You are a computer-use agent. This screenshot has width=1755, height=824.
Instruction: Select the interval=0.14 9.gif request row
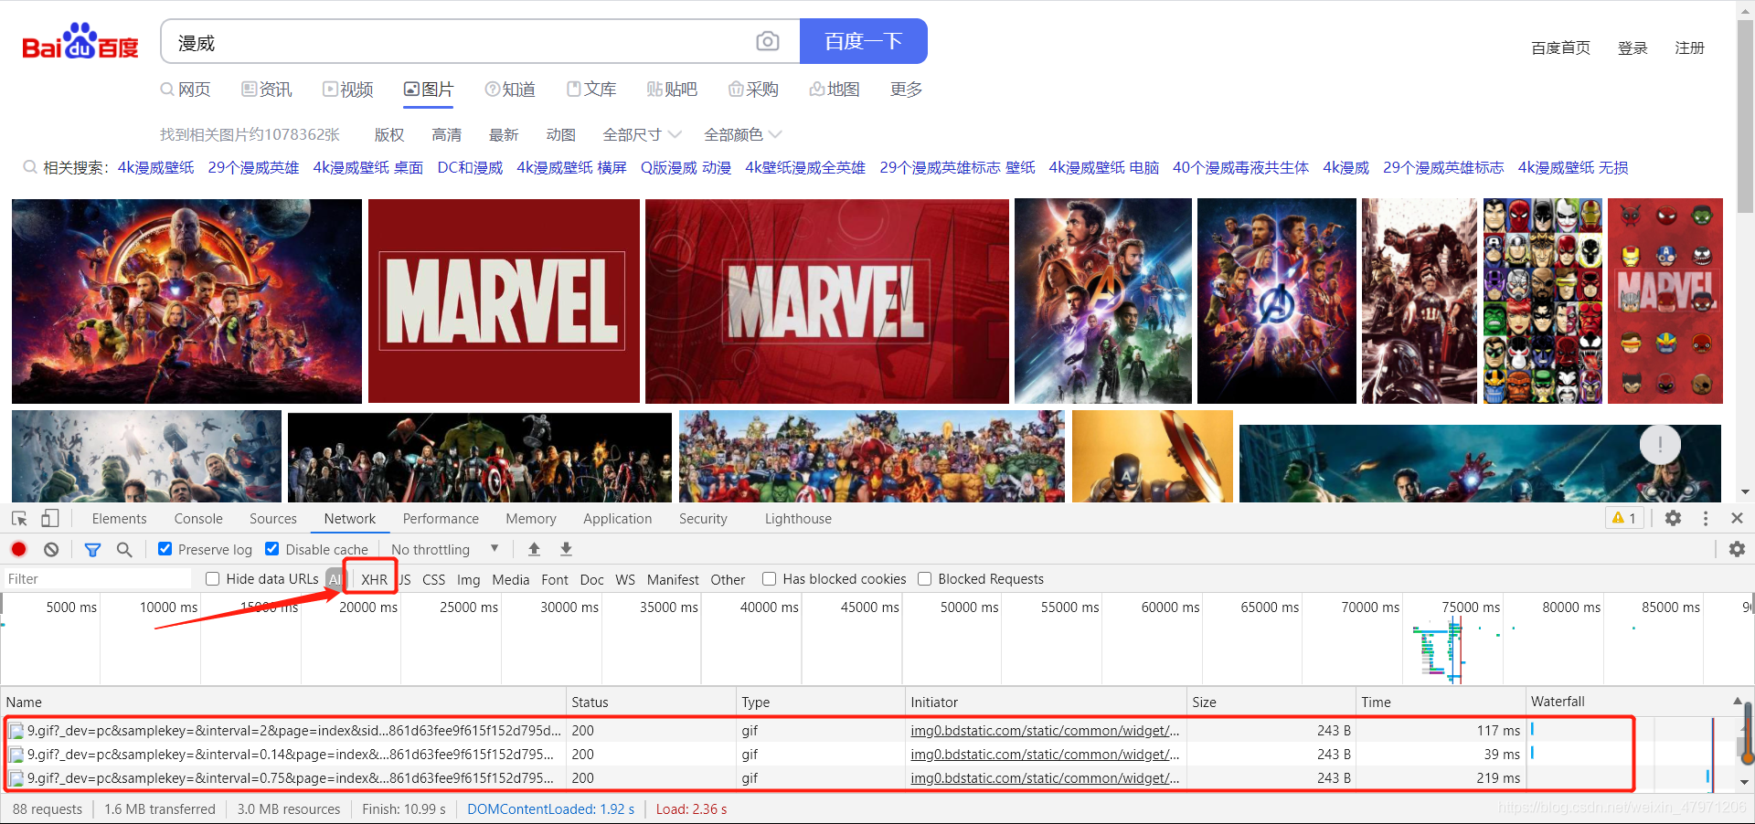764,755
